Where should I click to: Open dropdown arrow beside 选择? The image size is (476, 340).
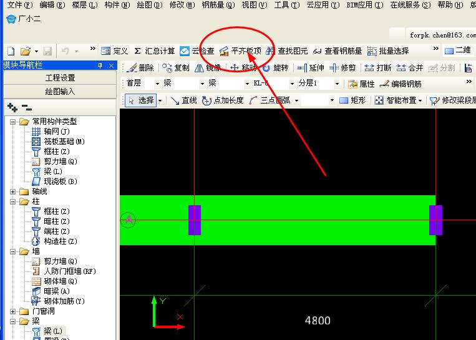(x=160, y=100)
